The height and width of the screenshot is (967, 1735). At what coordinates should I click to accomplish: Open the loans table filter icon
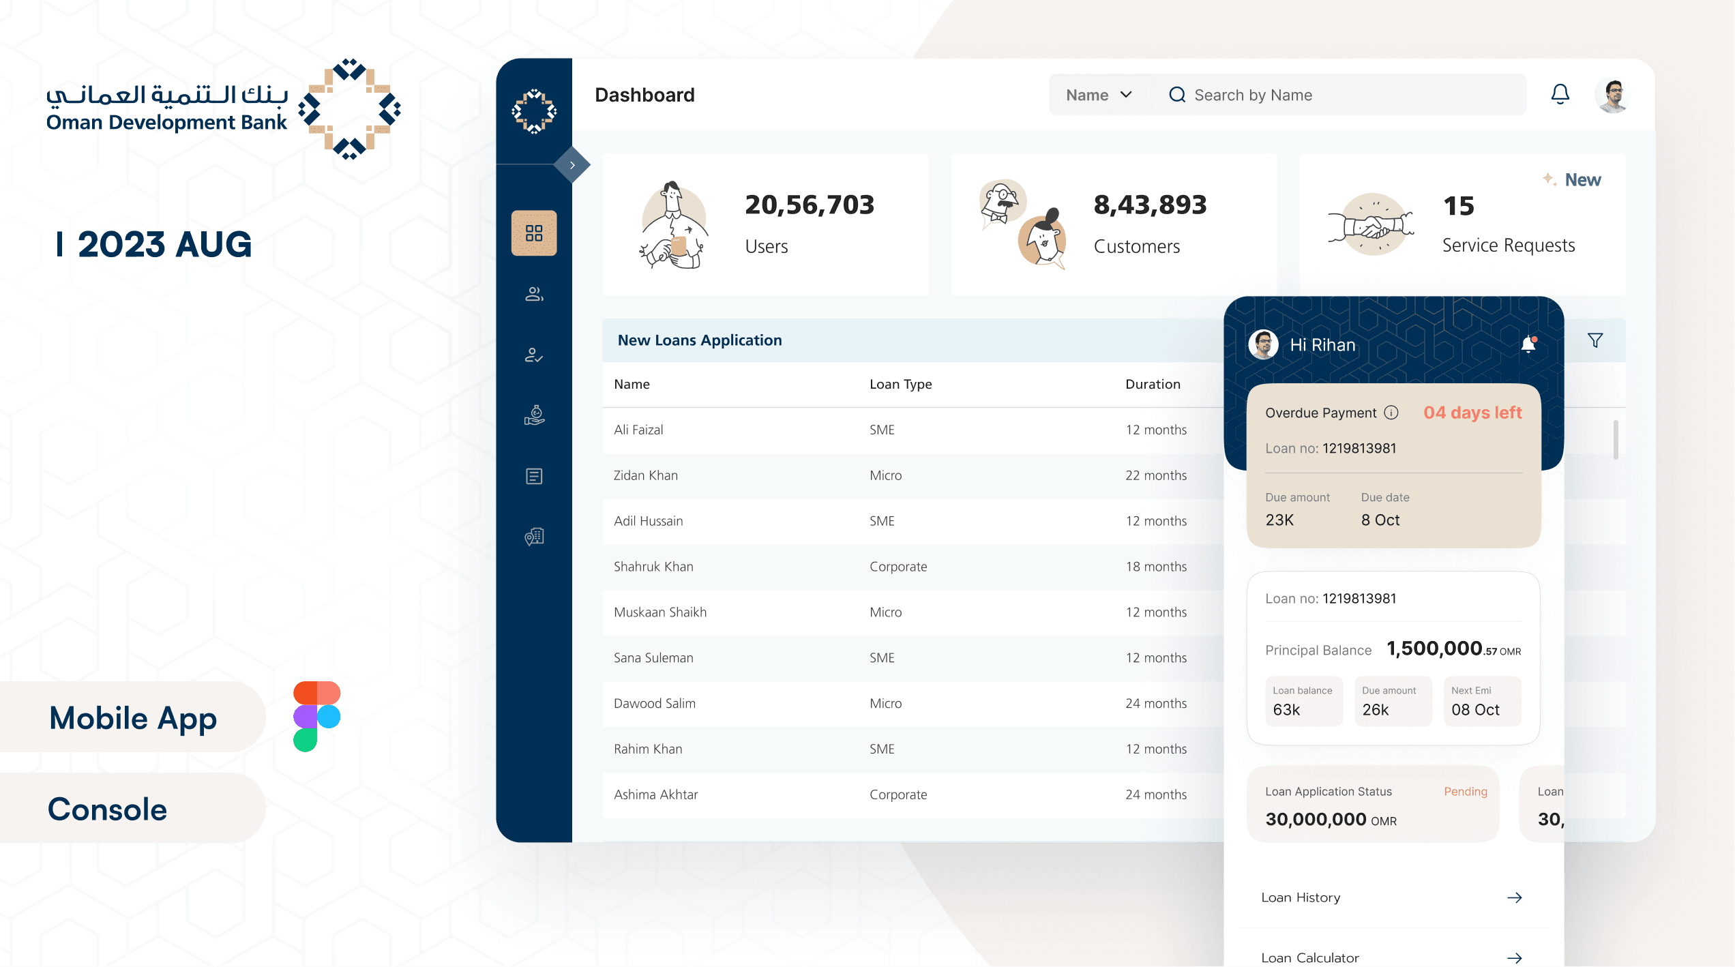(x=1595, y=340)
